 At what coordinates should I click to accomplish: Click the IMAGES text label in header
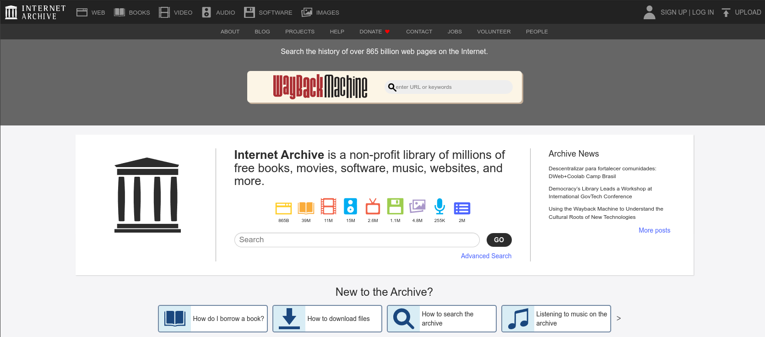[328, 13]
